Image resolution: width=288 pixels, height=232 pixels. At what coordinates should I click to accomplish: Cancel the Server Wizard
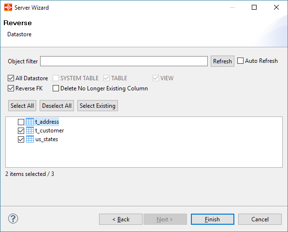point(260,219)
